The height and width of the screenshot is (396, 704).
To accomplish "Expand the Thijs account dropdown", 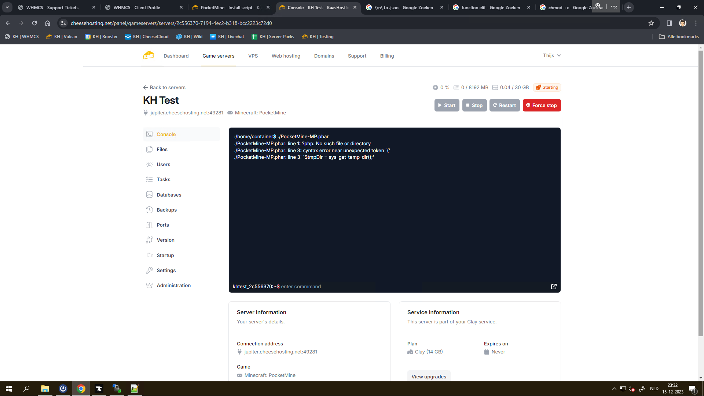I will pos(551,55).
